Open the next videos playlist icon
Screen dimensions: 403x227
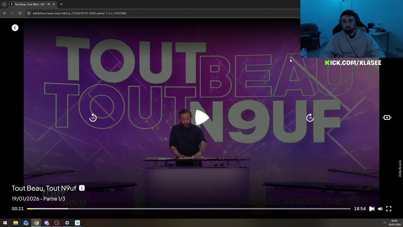(x=387, y=118)
